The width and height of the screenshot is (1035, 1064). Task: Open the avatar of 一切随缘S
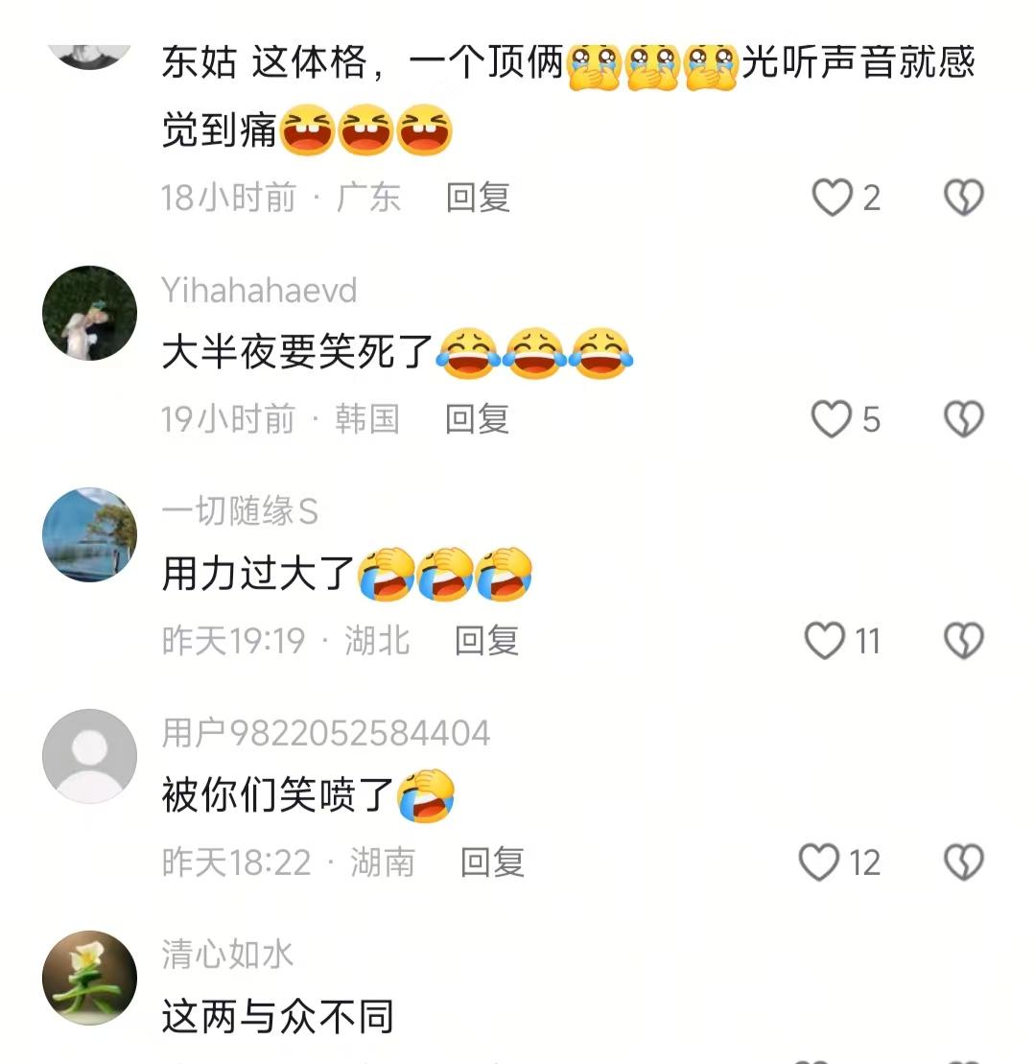click(89, 534)
